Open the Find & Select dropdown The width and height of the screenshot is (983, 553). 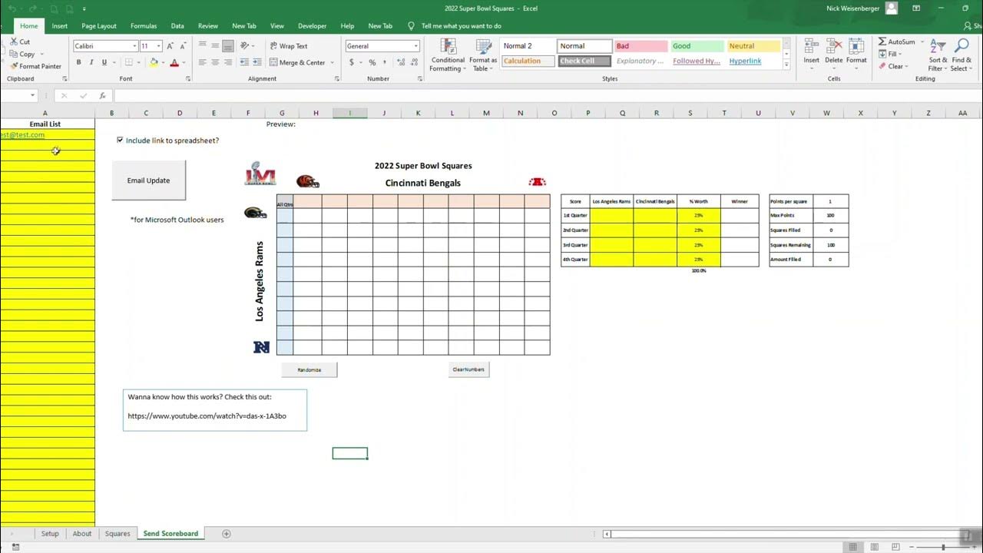[x=961, y=55]
